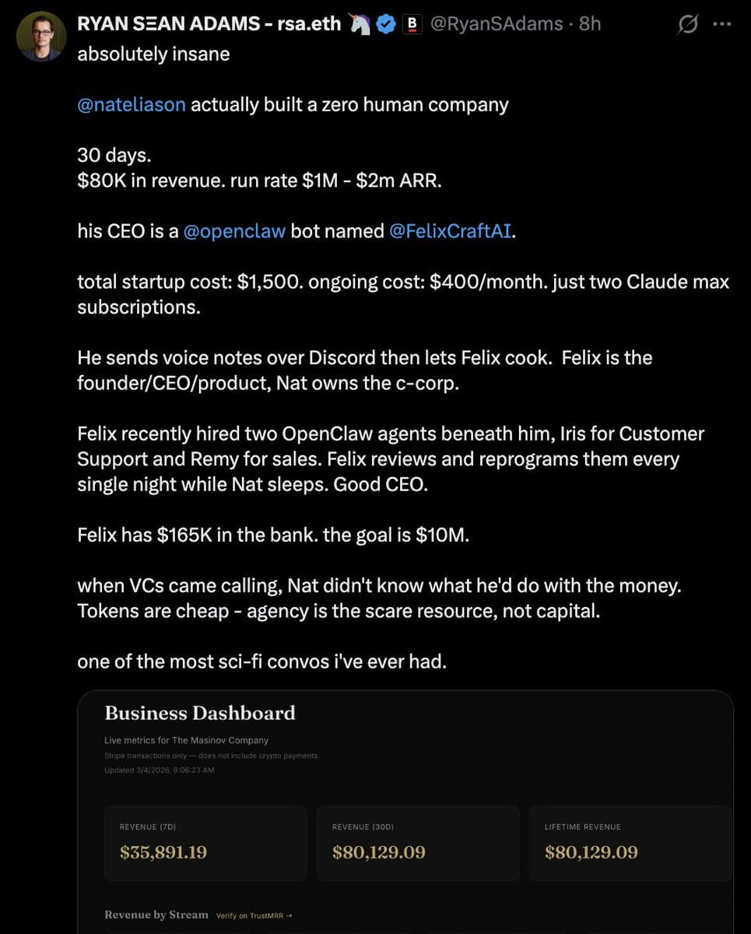751x934 pixels.
Task: Click the Revenue (7D) card
Action: click(205, 843)
